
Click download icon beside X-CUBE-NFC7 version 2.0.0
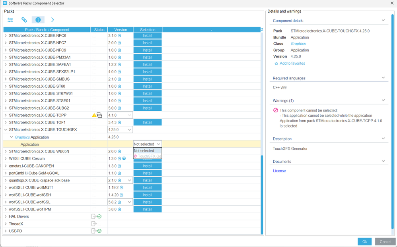[x=119, y=43]
